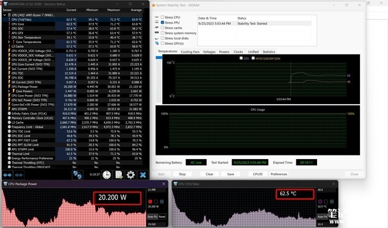Viewport: 388px width, 228px height.
Task: Click the save log file icon
Action: pos(119,175)
